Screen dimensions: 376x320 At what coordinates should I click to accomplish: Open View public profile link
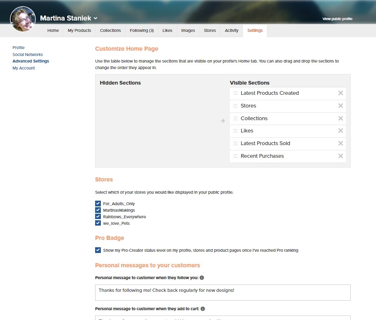[x=337, y=19]
